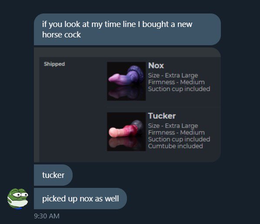This screenshot has width=260, height=224.
Task: Click Nox's Suction cup included line
Action: coord(179,89)
